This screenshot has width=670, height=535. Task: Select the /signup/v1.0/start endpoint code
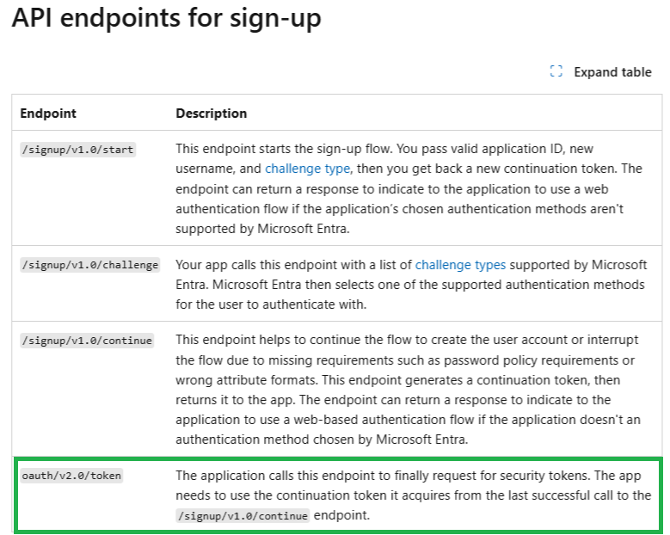[x=77, y=150]
